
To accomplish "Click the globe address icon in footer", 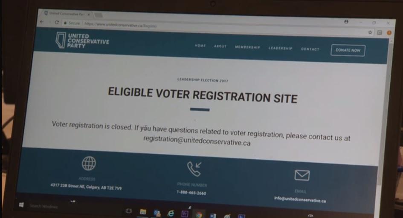I will click(x=89, y=163).
